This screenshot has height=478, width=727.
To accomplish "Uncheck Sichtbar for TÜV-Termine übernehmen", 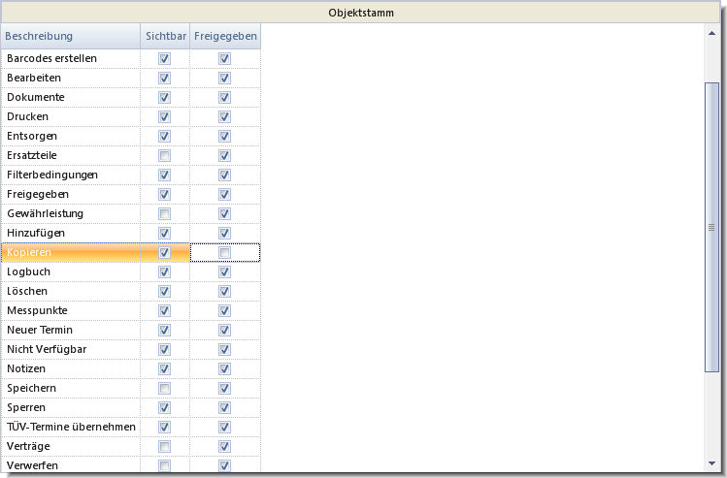I will (164, 427).
